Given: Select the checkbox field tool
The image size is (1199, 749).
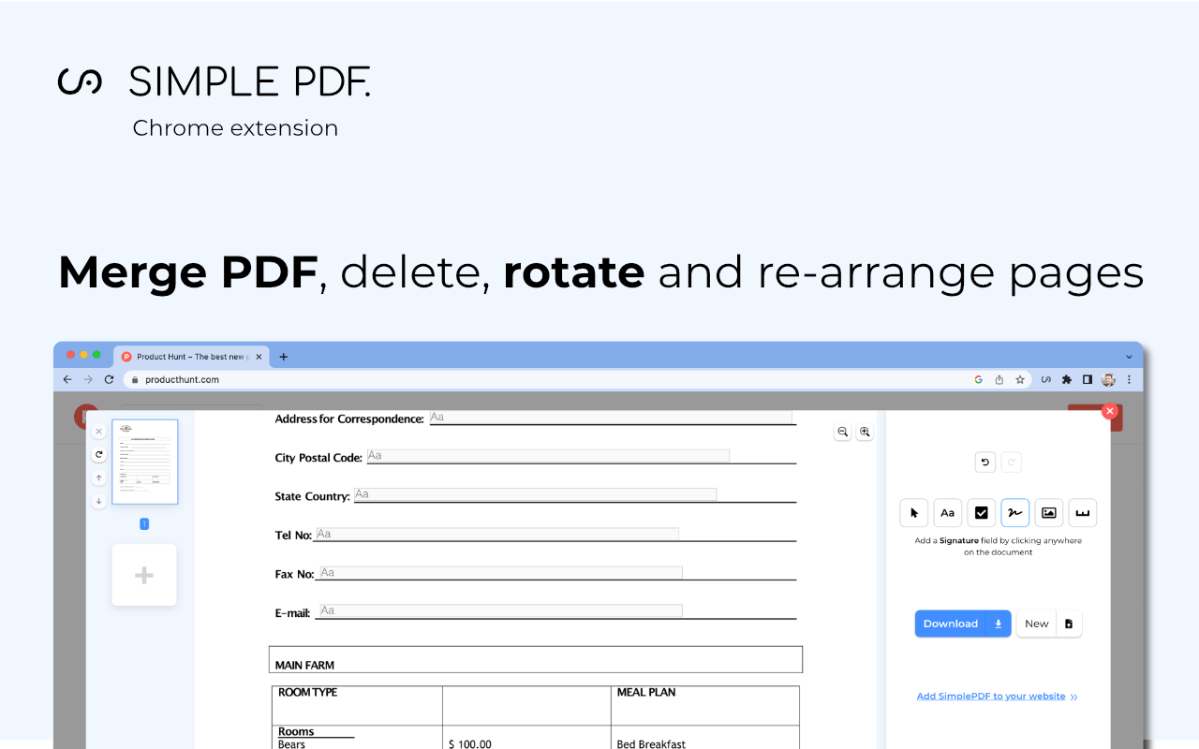Looking at the screenshot, I should pos(982,513).
